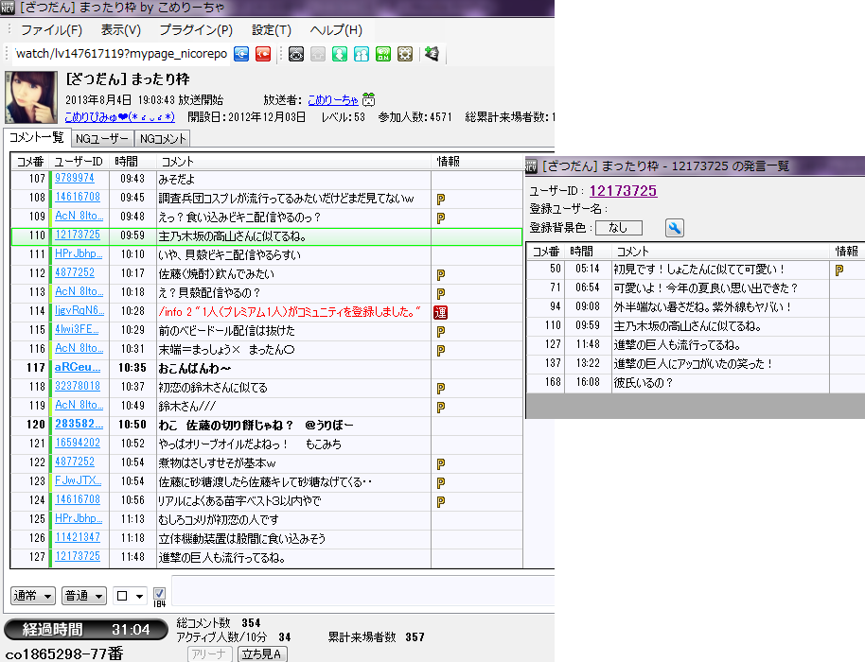Viewport: 865px width, 662px height.
Task: Open the 表示(V) menu
Action: tap(121, 29)
